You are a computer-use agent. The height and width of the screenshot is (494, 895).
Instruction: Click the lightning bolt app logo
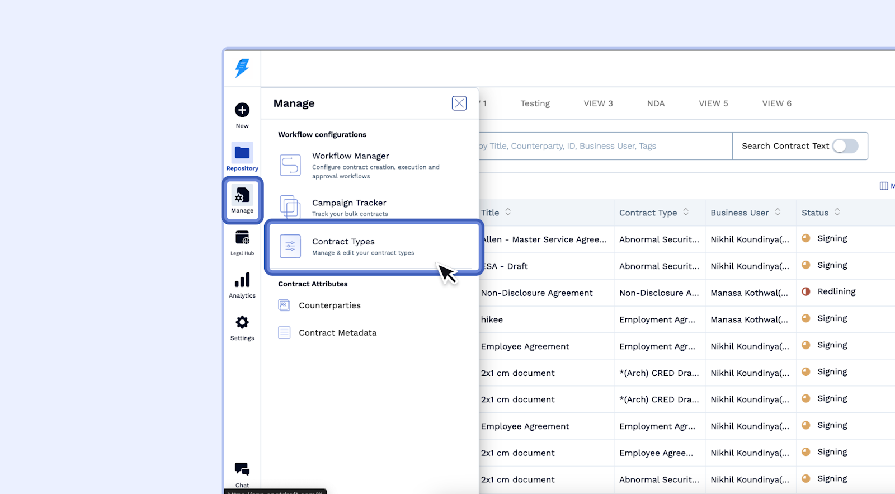pyautogui.click(x=242, y=68)
